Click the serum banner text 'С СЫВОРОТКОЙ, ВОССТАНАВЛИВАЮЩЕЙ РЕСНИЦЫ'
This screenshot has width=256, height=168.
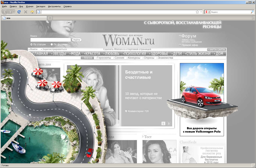point(183,25)
